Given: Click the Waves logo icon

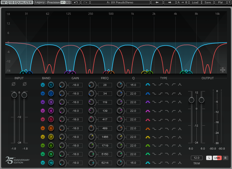Looking at the screenshot, I should point(4,3).
